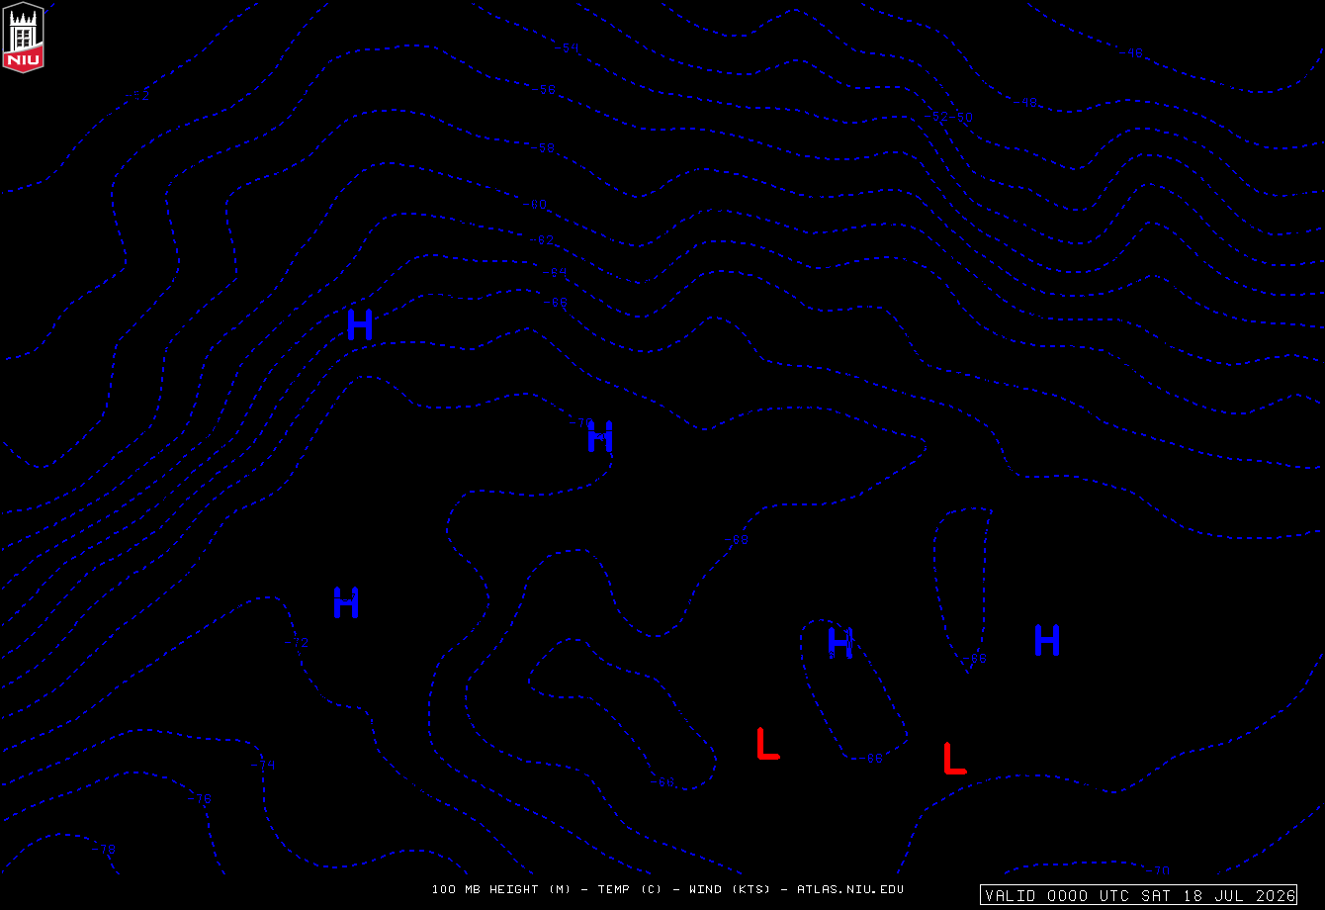The height and width of the screenshot is (910, 1325).
Task: Click the H marker beside the -70 label
Action: pyautogui.click(x=600, y=436)
